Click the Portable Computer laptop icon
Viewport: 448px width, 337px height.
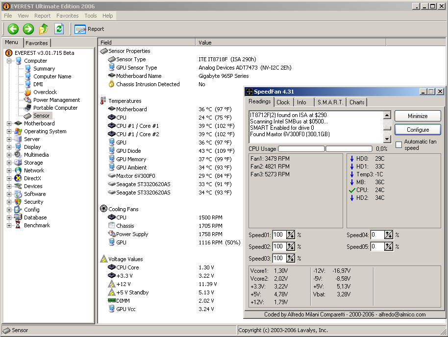(28, 108)
